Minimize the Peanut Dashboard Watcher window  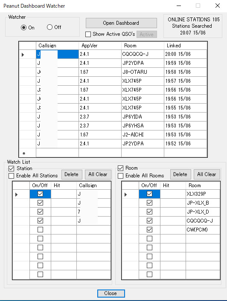tap(179, 6)
